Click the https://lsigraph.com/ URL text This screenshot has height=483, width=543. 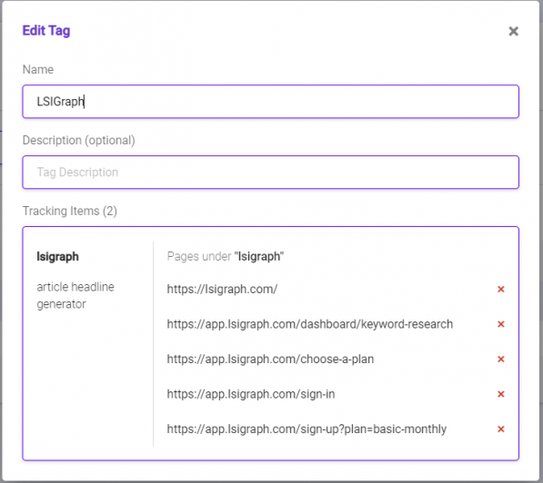point(222,289)
